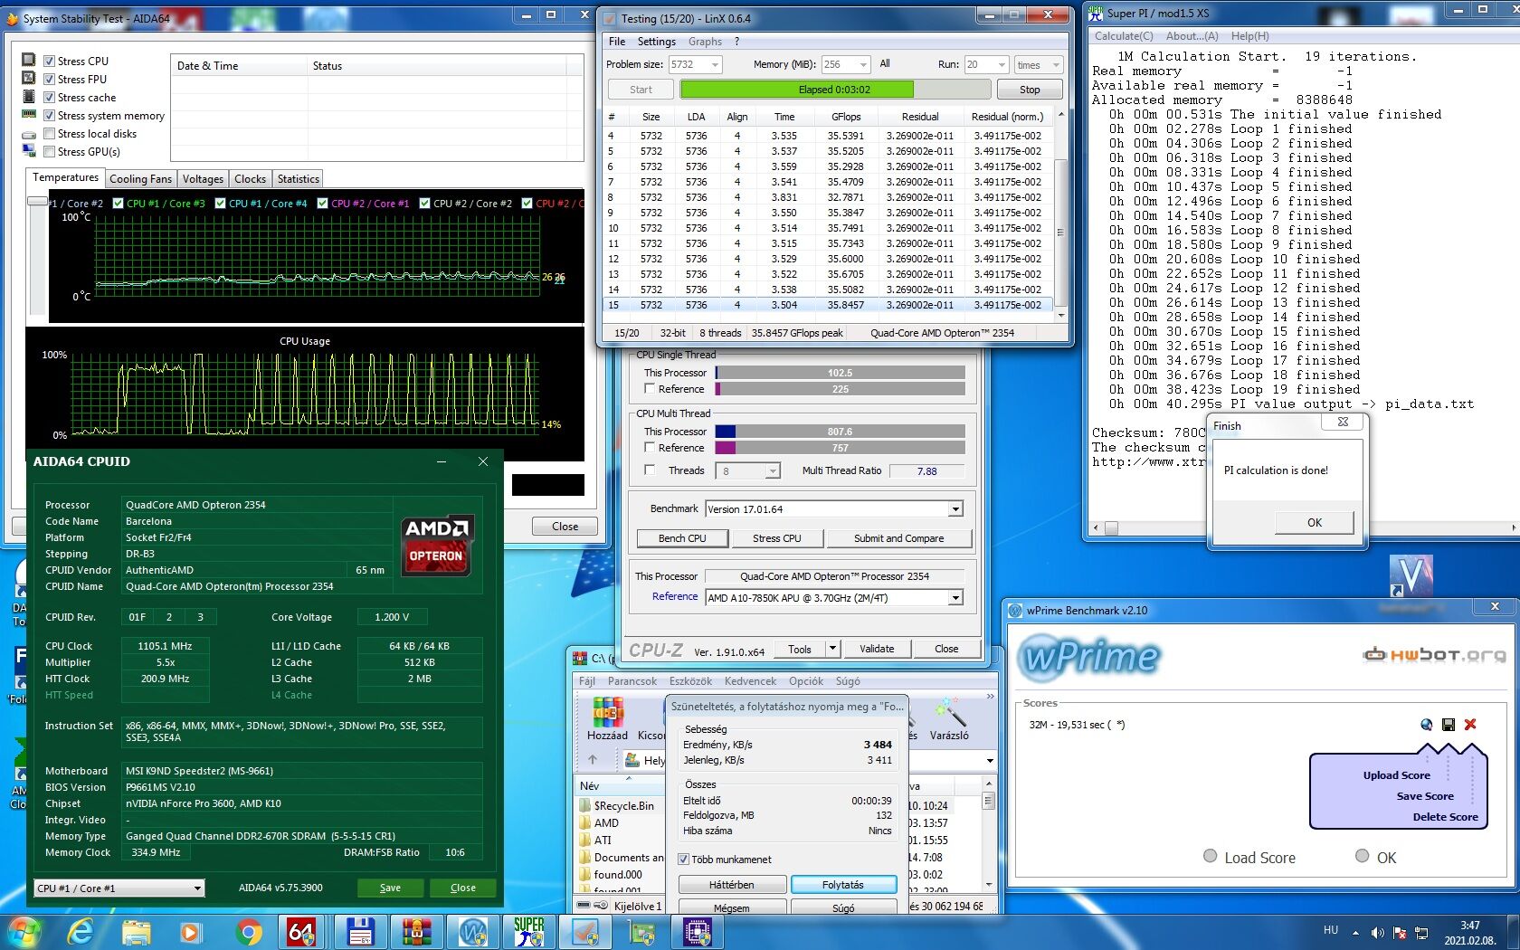Enable Stress local disks checkbox
The width and height of the screenshot is (1520, 950).
[x=50, y=134]
